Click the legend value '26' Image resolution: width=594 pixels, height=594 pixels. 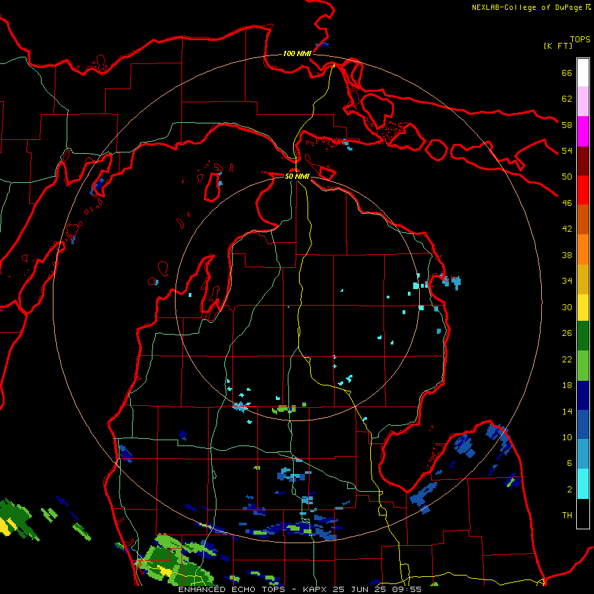coord(567,333)
